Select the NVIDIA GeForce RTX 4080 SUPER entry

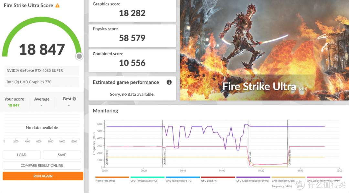(42, 70)
